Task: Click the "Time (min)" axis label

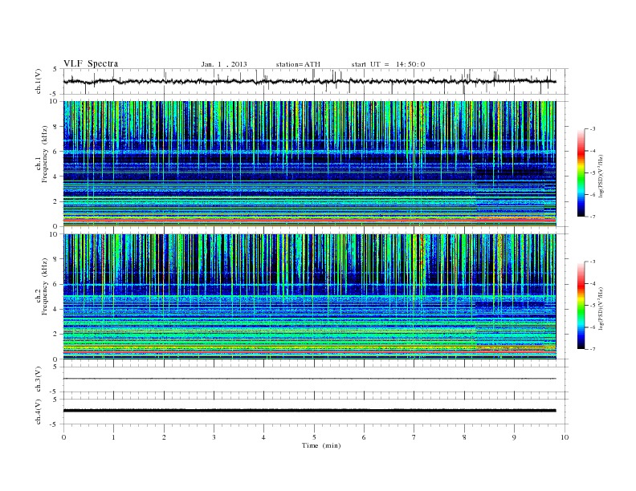Action: tap(321, 445)
